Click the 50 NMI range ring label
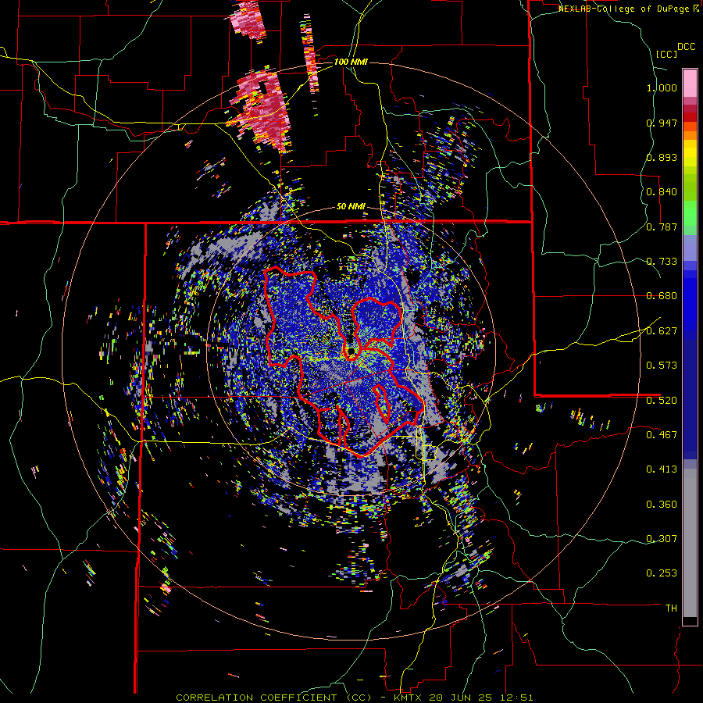 coord(351,206)
